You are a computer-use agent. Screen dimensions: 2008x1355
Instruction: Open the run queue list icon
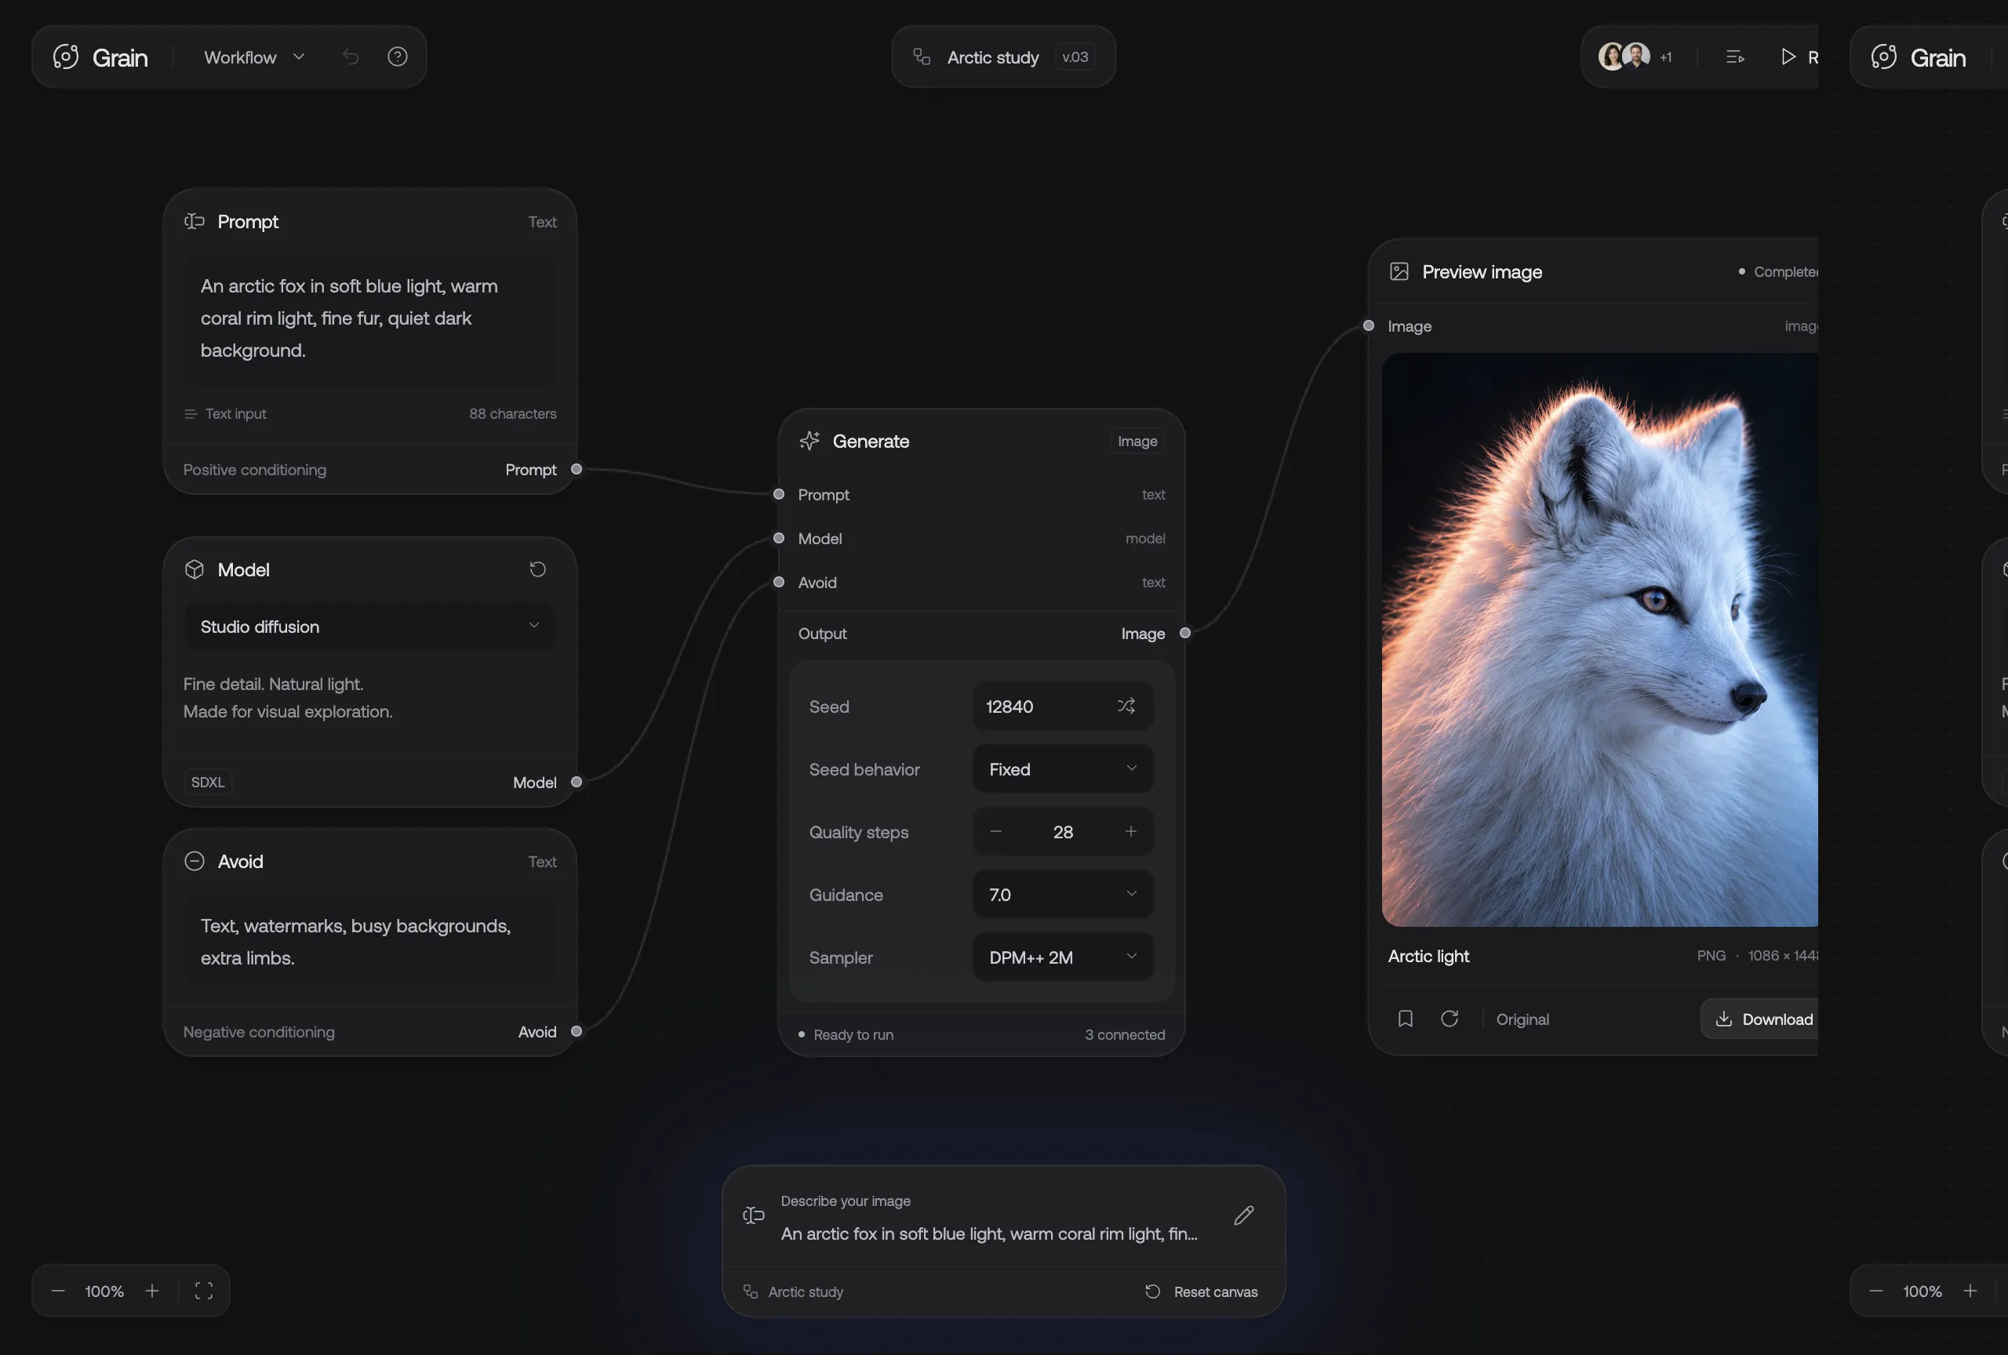pyautogui.click(x=1735, y=57)
